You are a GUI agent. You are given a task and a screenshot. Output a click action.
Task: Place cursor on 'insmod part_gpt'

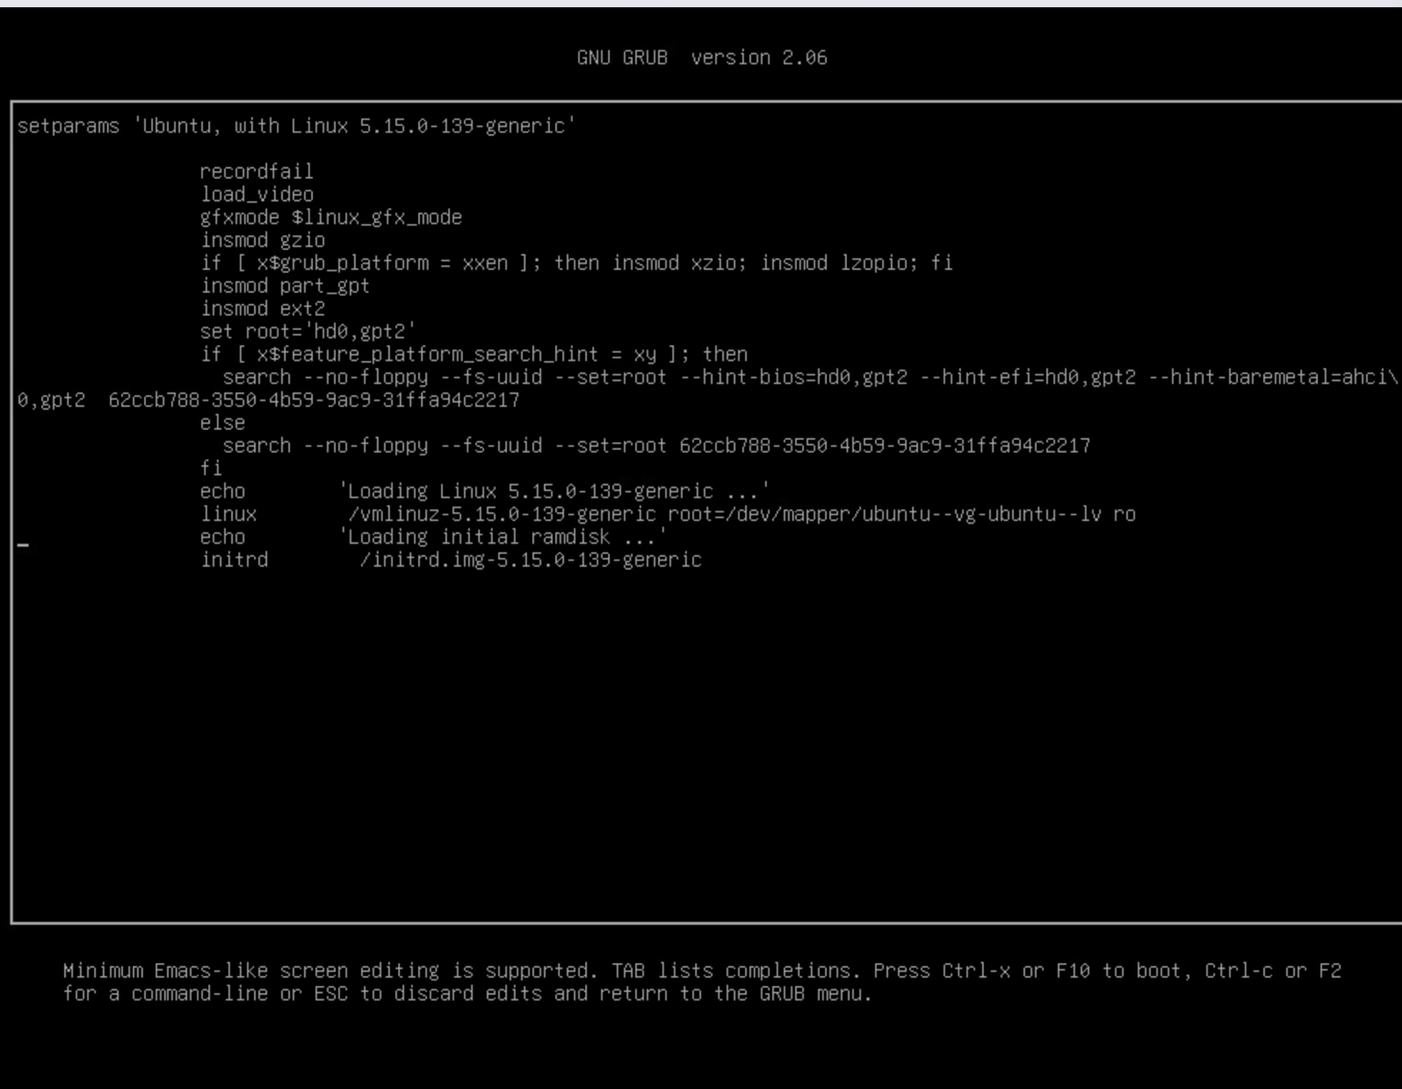coord(285,286)
